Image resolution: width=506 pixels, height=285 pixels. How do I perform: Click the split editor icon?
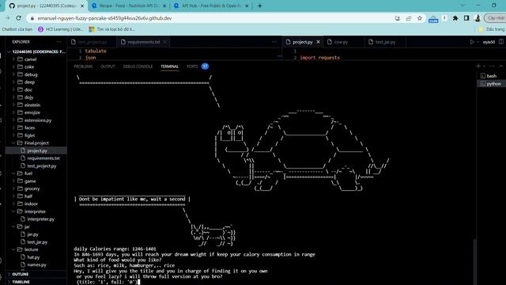tap(500, 42)
